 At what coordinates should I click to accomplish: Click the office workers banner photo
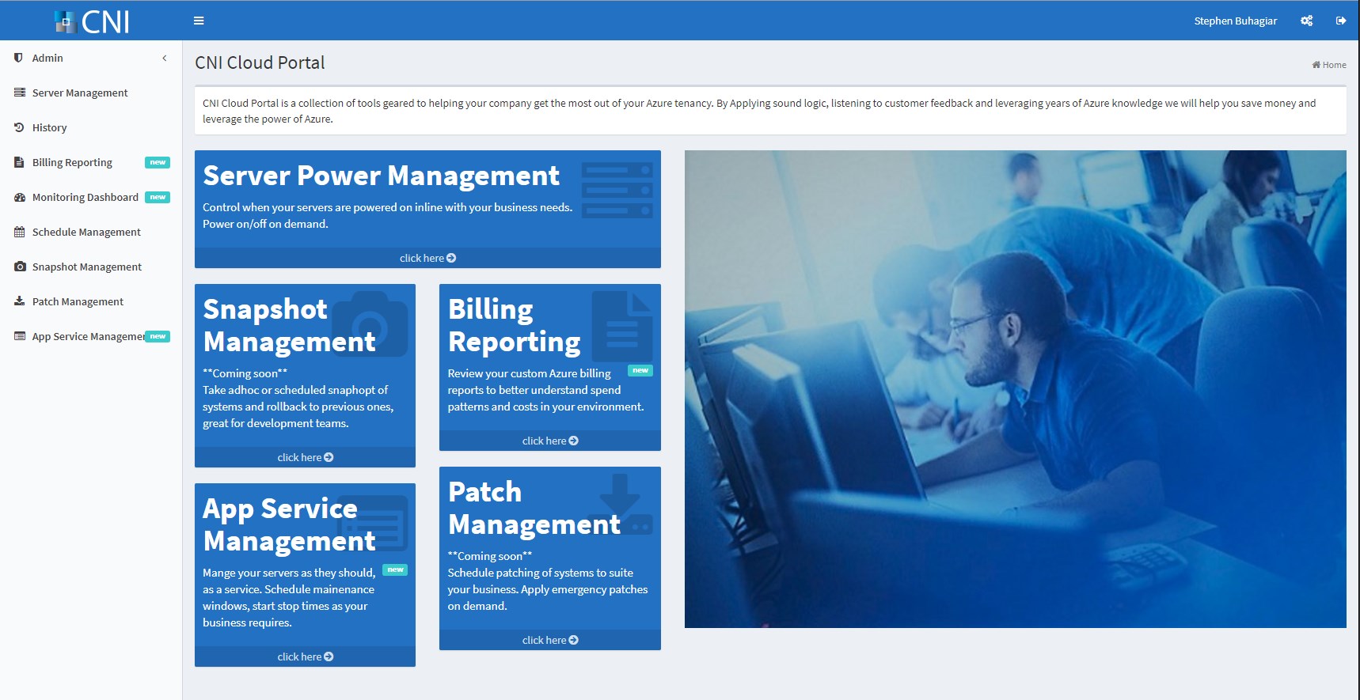click(x=1016, y=389)
